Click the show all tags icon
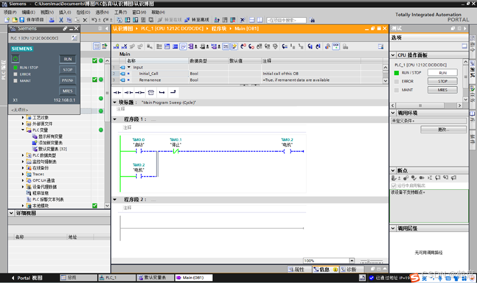The image size is (477, 283). pyautogui.click(x=35, y=136)
